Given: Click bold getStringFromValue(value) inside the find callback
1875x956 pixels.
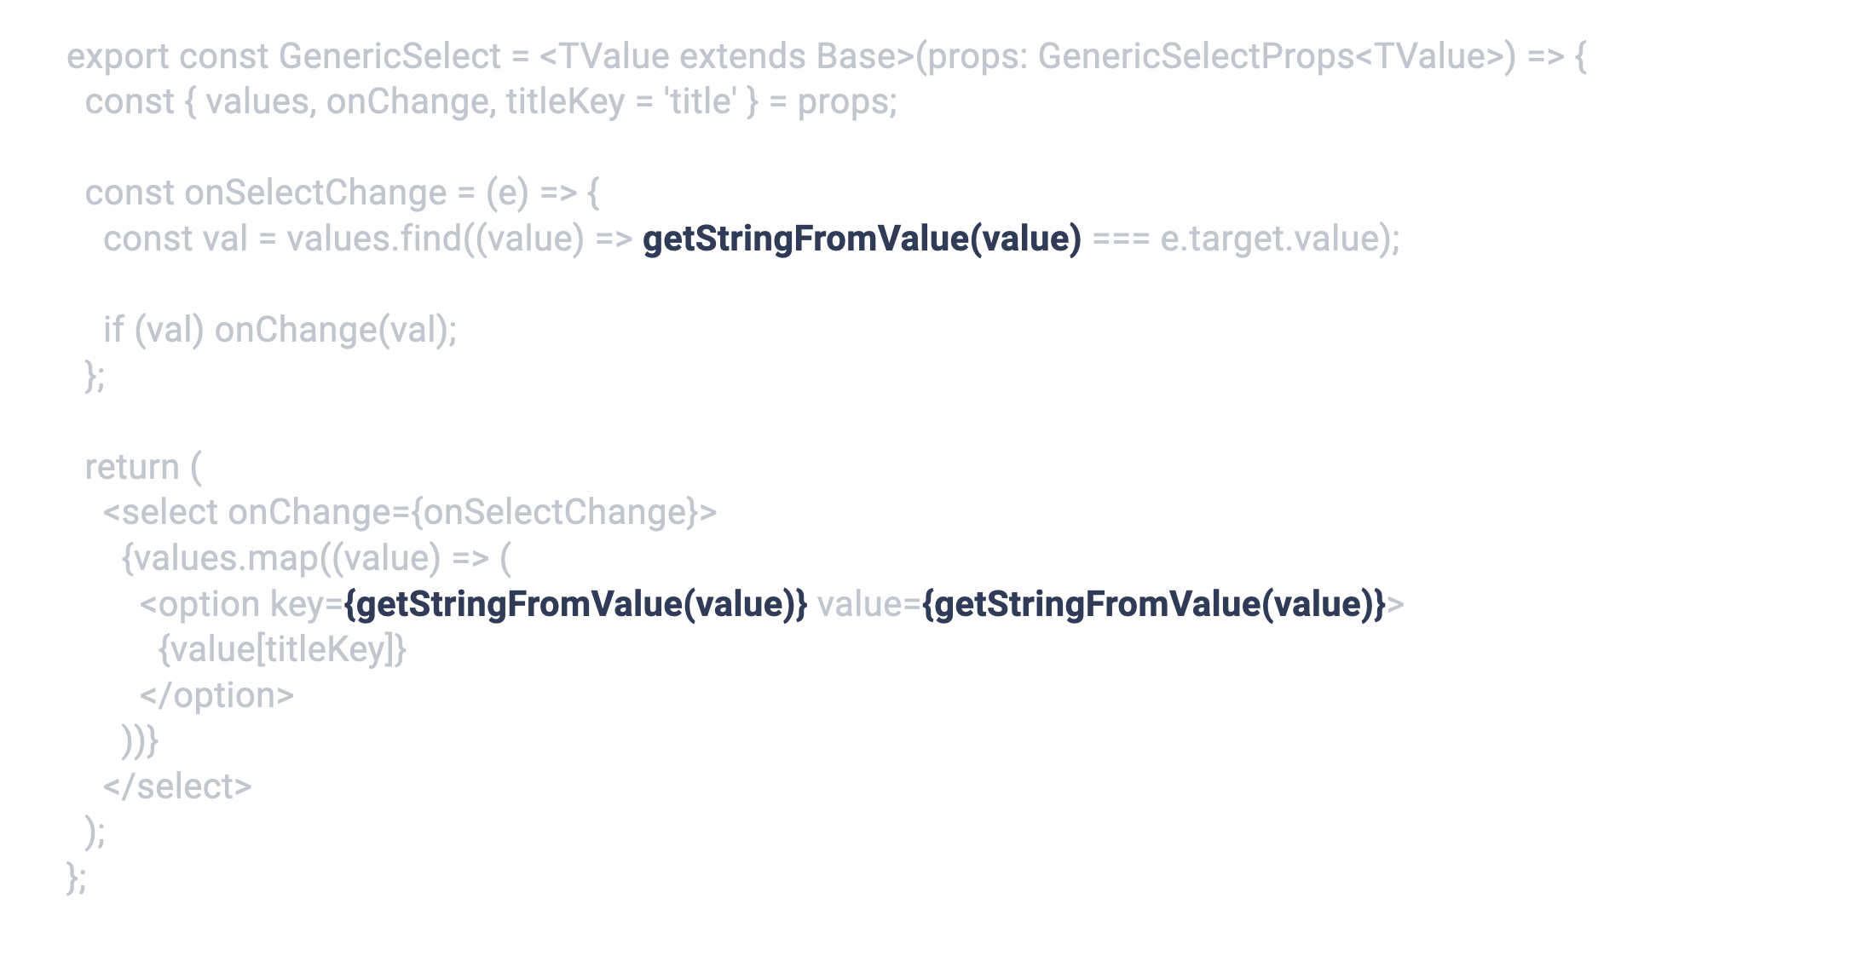Looking at the screenshot, I should coord(861,239).
